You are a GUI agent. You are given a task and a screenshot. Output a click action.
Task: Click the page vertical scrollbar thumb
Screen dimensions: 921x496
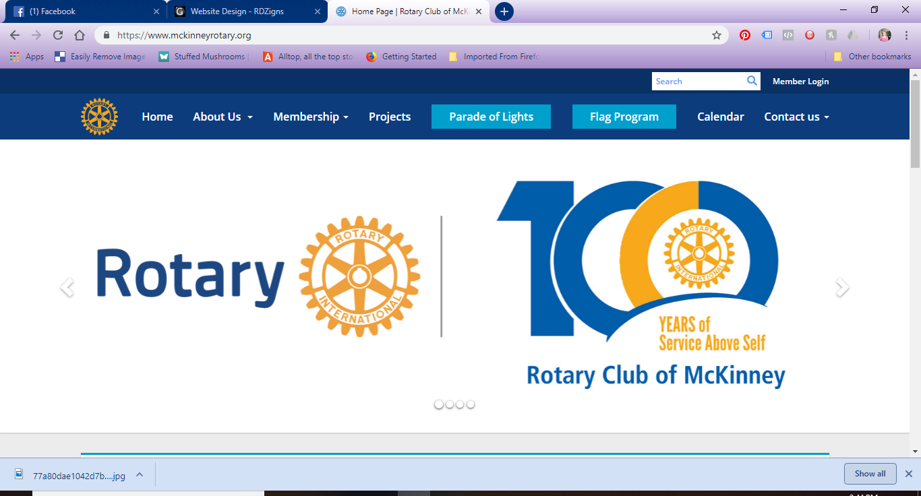(x=915, y=123)
